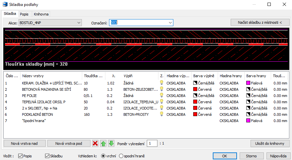292x160 pixels.
Task: Toggle light bulb for TEPELNÁ IZOLACE layer
Action: (162, 102)
